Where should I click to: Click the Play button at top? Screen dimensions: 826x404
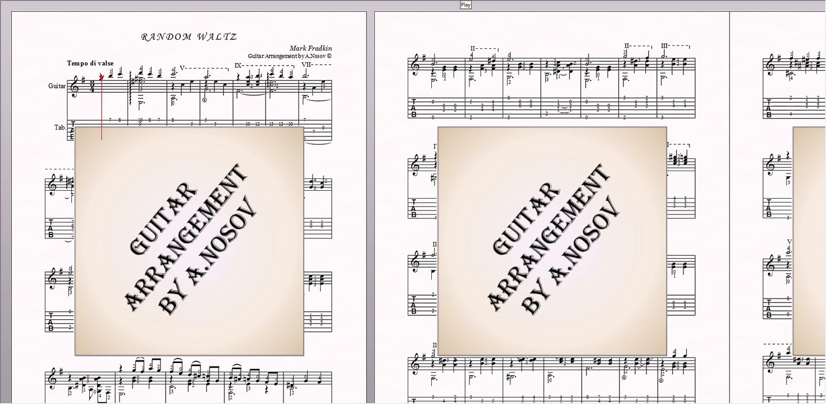pyautogui.click(x=466, y=5)
